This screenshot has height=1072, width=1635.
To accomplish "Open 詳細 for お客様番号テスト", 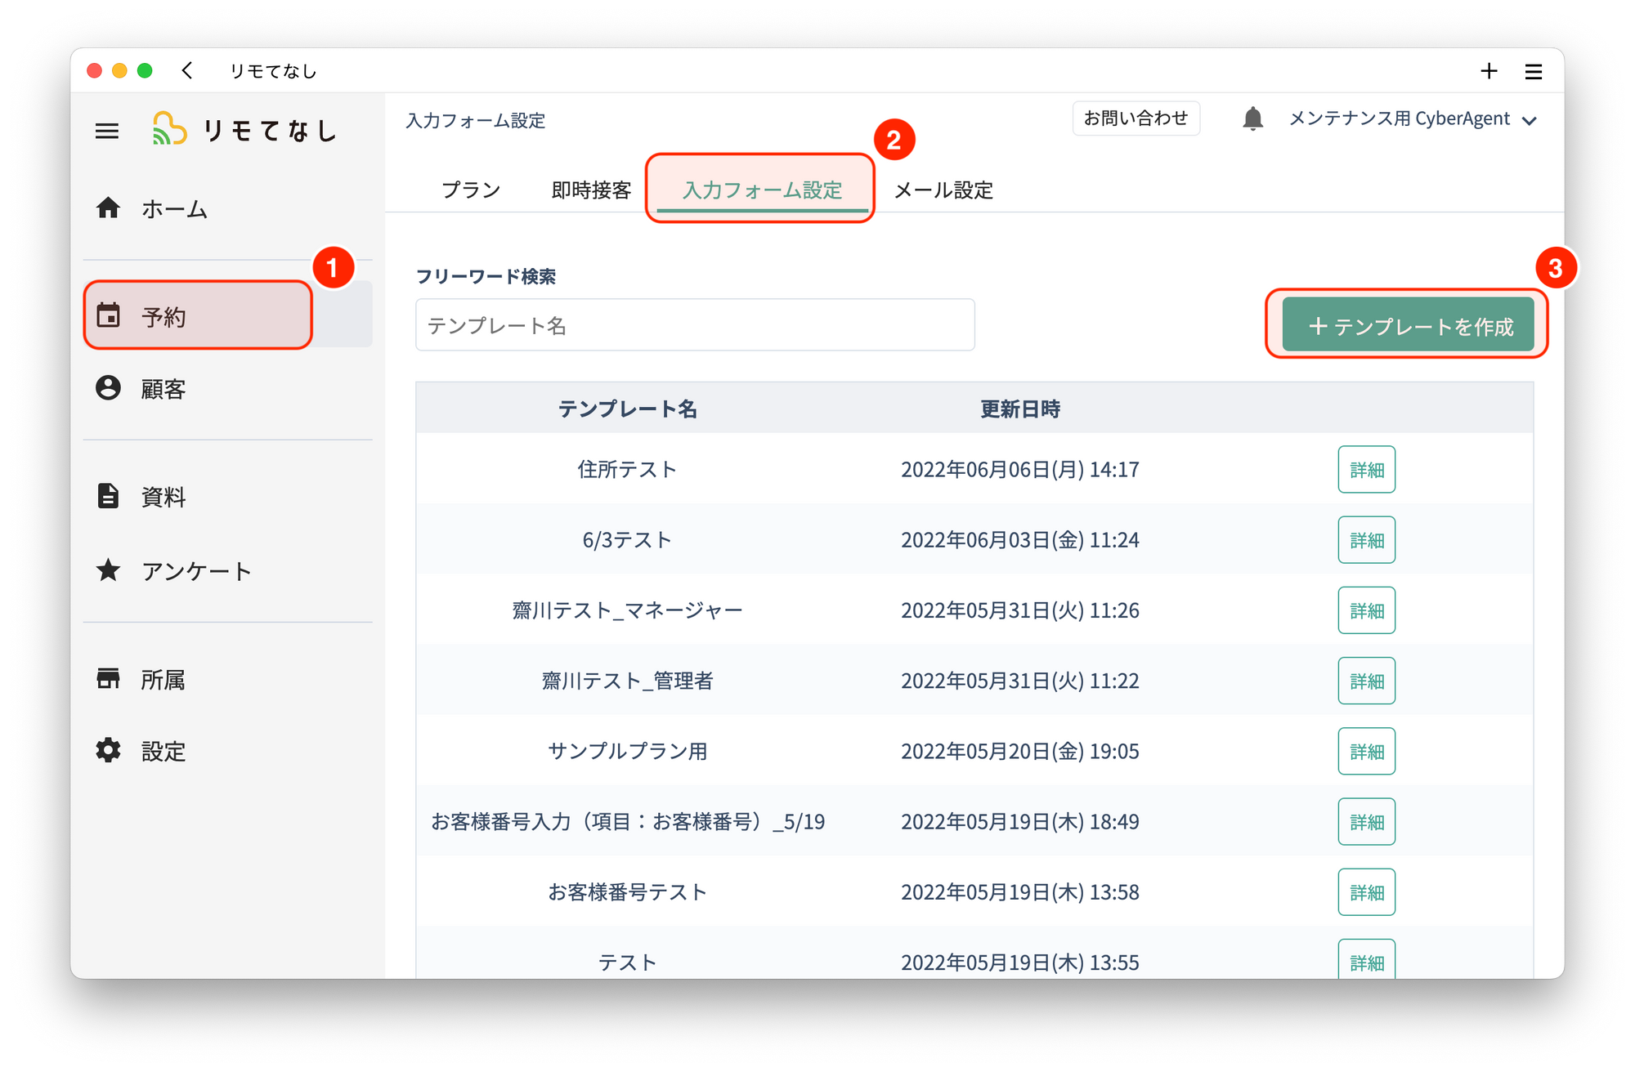I will click(x=1366, y=891).
